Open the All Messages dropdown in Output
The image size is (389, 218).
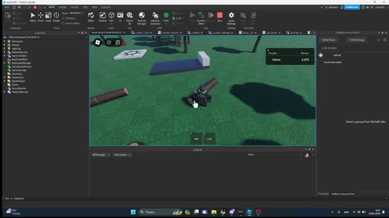coord(101,155)
